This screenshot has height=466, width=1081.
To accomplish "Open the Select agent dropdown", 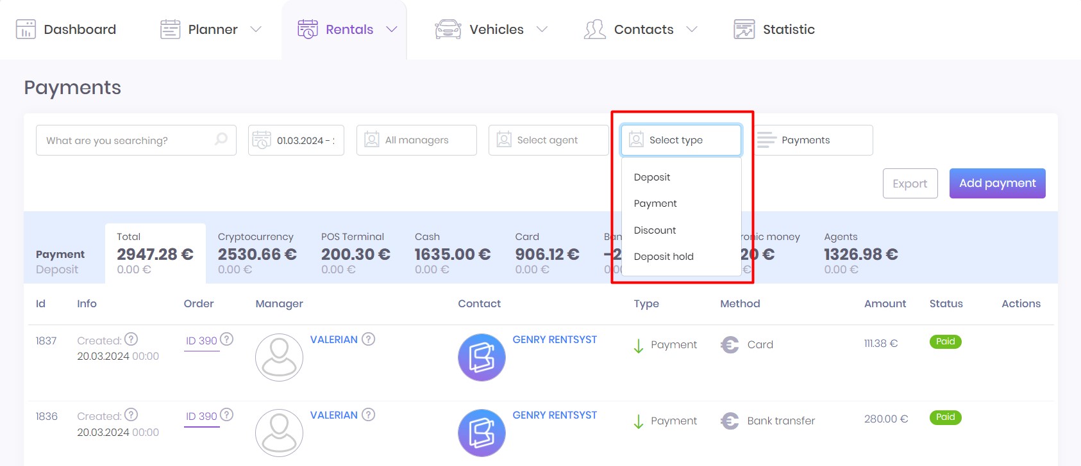I will [x=548, y=140].
